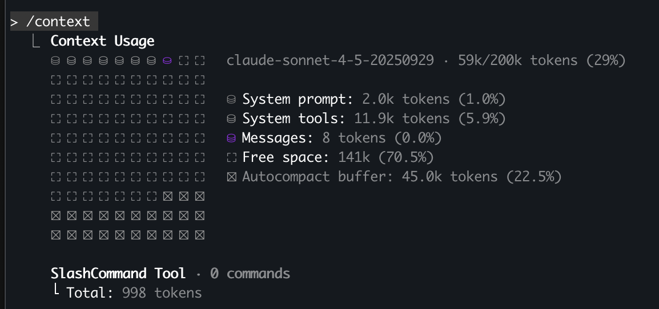Click the first token icon in grid's top row
Screen dimensions: 659x309
(x=55, y=60)
